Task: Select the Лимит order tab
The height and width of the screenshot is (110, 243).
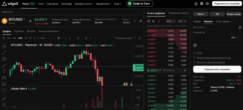Action: (197, 21)
